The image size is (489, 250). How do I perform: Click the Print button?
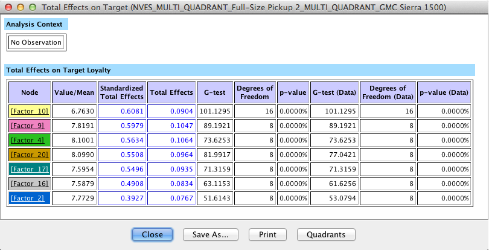pyautogui.click(x=267, y=234)
